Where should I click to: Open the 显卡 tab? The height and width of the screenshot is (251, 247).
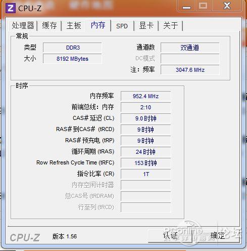[146, 26]
